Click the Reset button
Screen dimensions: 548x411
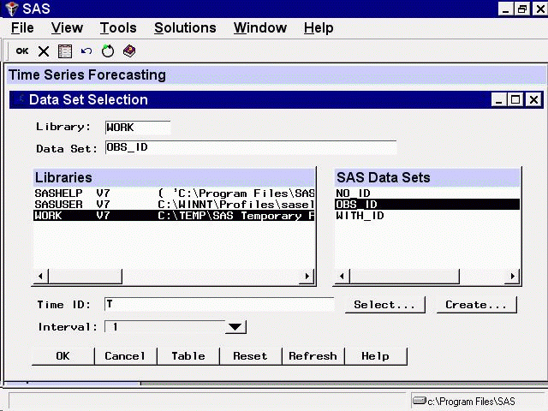point(251,356)
